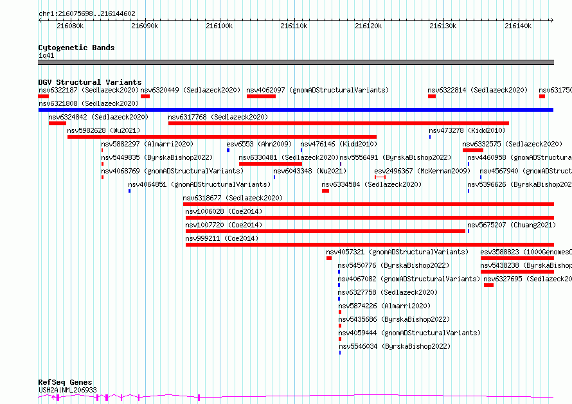572x404 pixels.
Task: Open nsv4062097 gnomADStructuralVariants label
Action: point(317,90)
